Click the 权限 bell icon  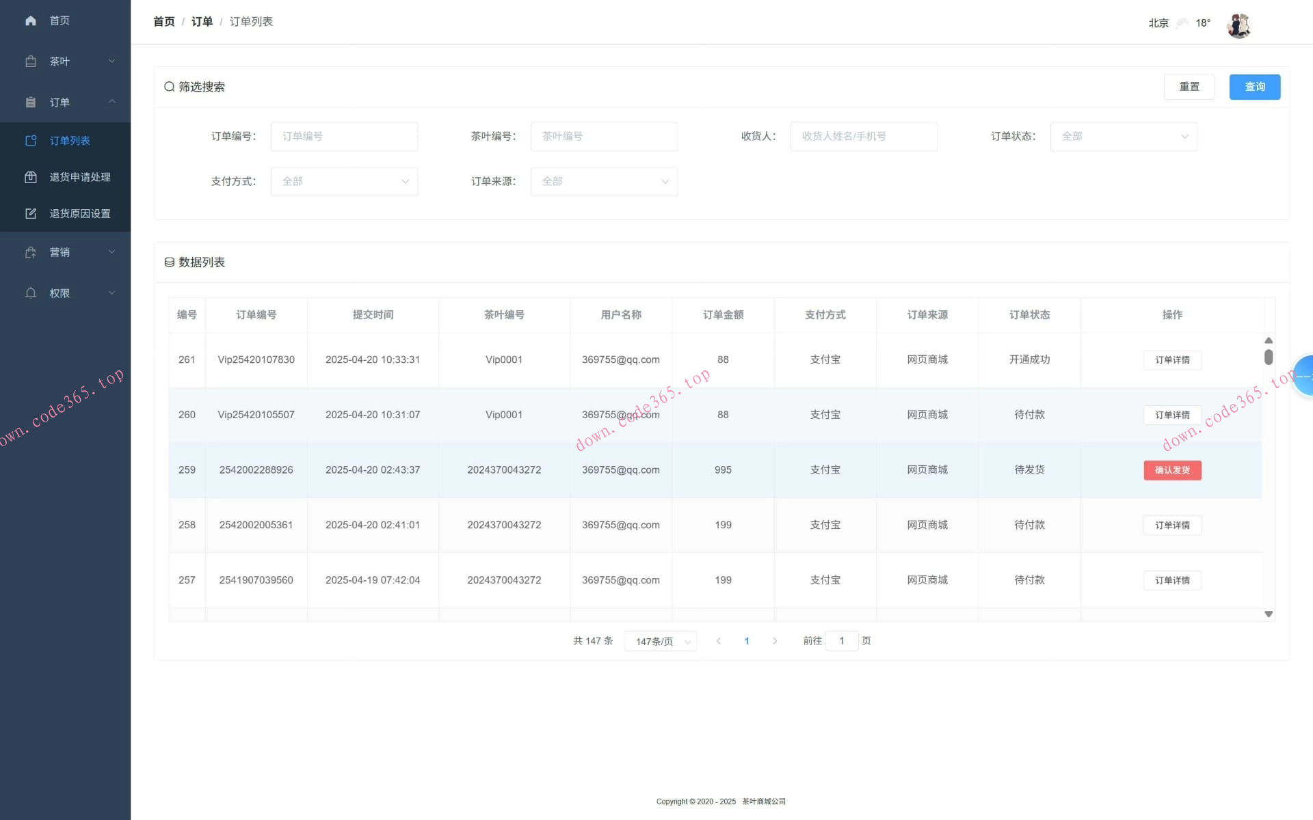tap(31, 293)
